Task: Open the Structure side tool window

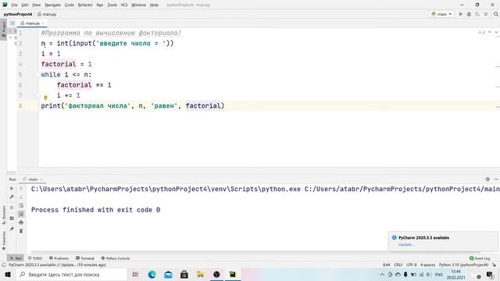Action: [x=3, y=215]
